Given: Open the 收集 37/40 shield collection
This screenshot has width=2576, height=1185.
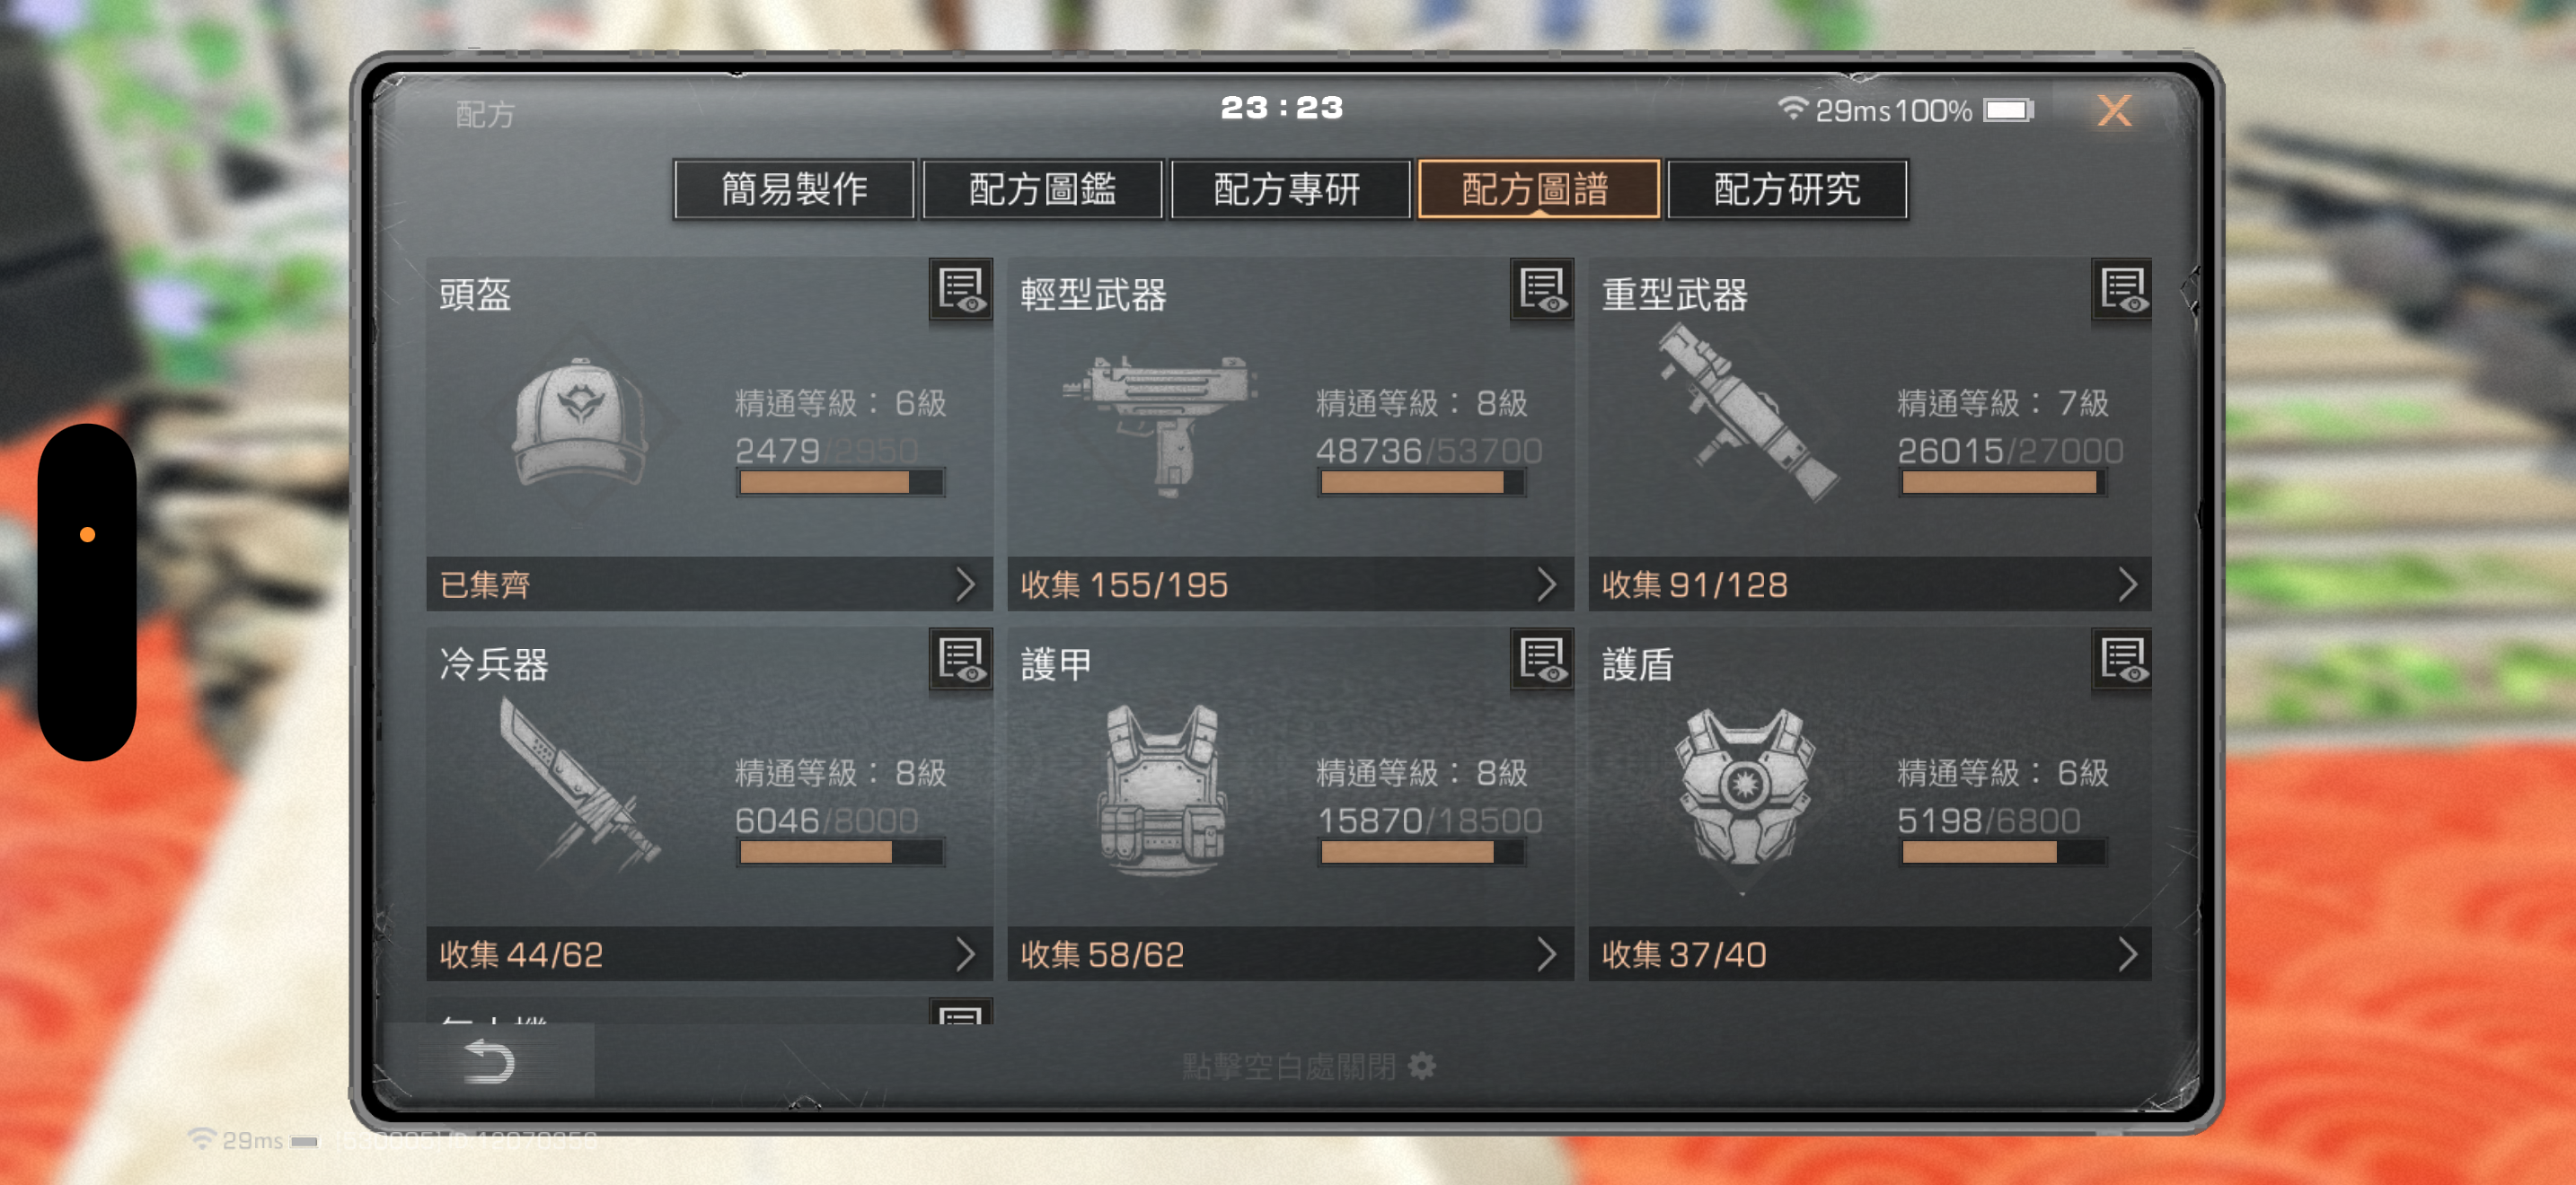Looking at the screenshot, I should [x=1870, y=953].
